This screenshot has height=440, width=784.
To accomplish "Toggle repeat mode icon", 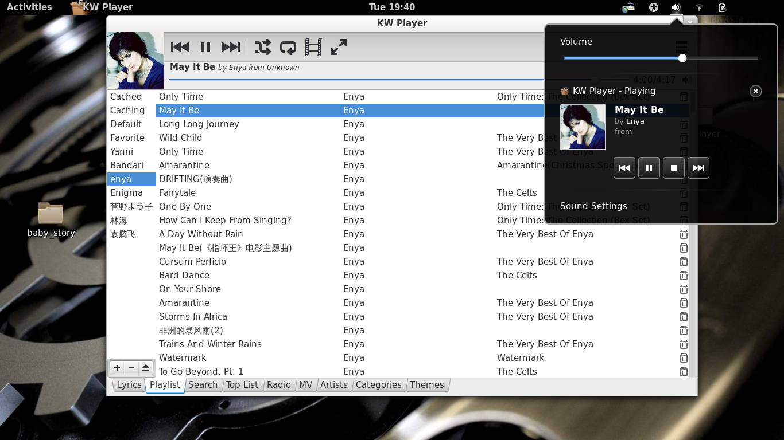I will point(288,47).
